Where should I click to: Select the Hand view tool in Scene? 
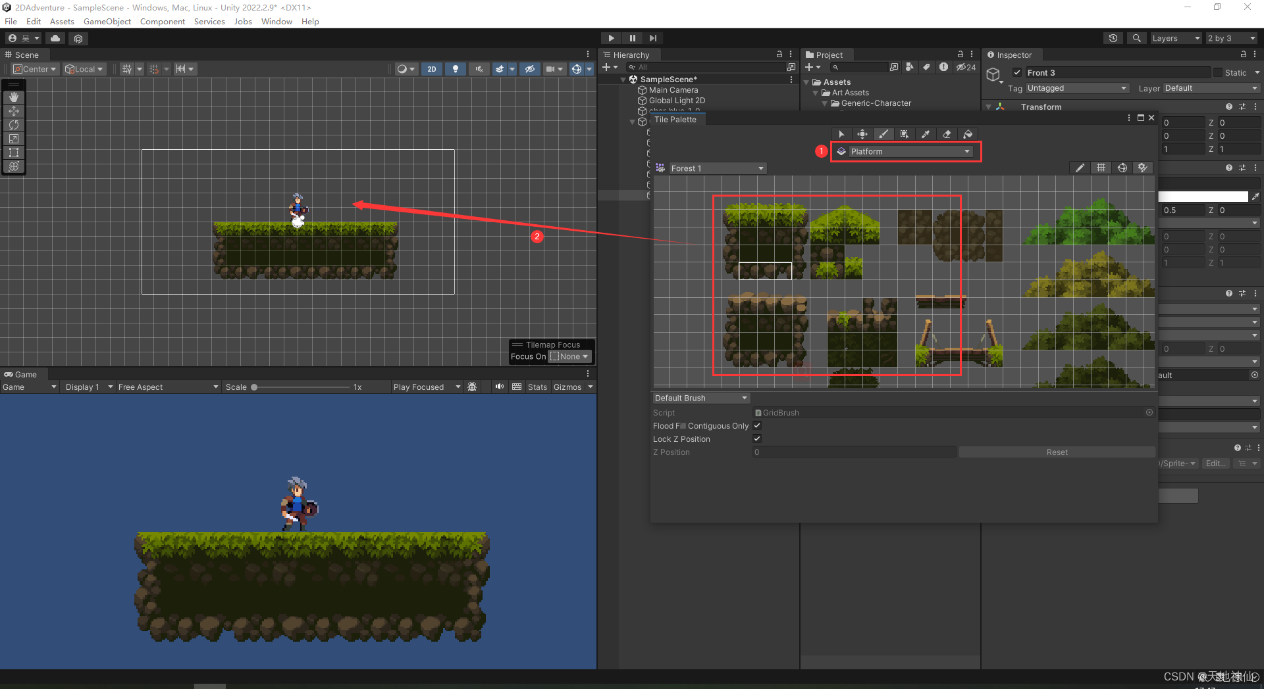14,97
